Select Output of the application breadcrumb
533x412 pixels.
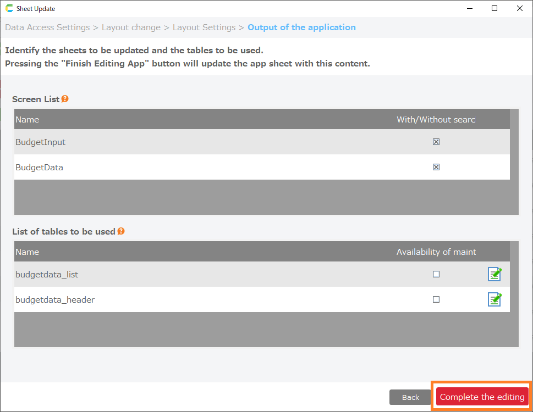pyautogui.click(x=301, y=27)
